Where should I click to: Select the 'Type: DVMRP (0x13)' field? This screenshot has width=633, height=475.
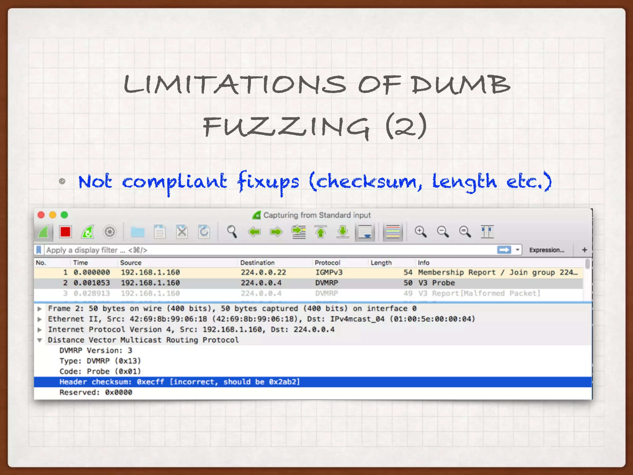point(100,361)
